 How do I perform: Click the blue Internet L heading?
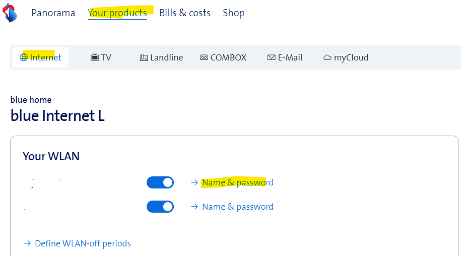[x=57, y=116]
